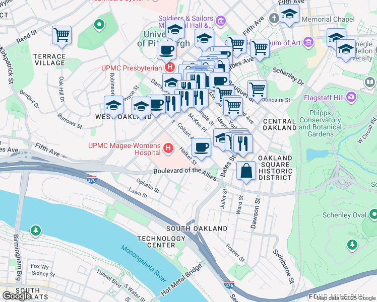Click the UPMC Magee-Womens Hospital H icon
Image resolution: width=377 pixels, height=302 pixels.
pos(168,148)
